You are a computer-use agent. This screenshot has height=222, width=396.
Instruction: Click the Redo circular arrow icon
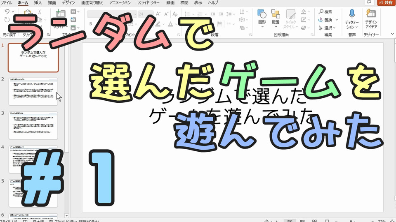click(7, 20)
